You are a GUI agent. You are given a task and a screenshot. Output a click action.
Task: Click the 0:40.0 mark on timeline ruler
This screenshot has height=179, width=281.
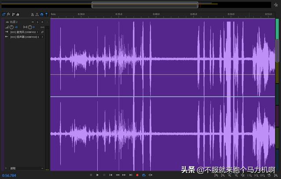(x=156, y=14)
